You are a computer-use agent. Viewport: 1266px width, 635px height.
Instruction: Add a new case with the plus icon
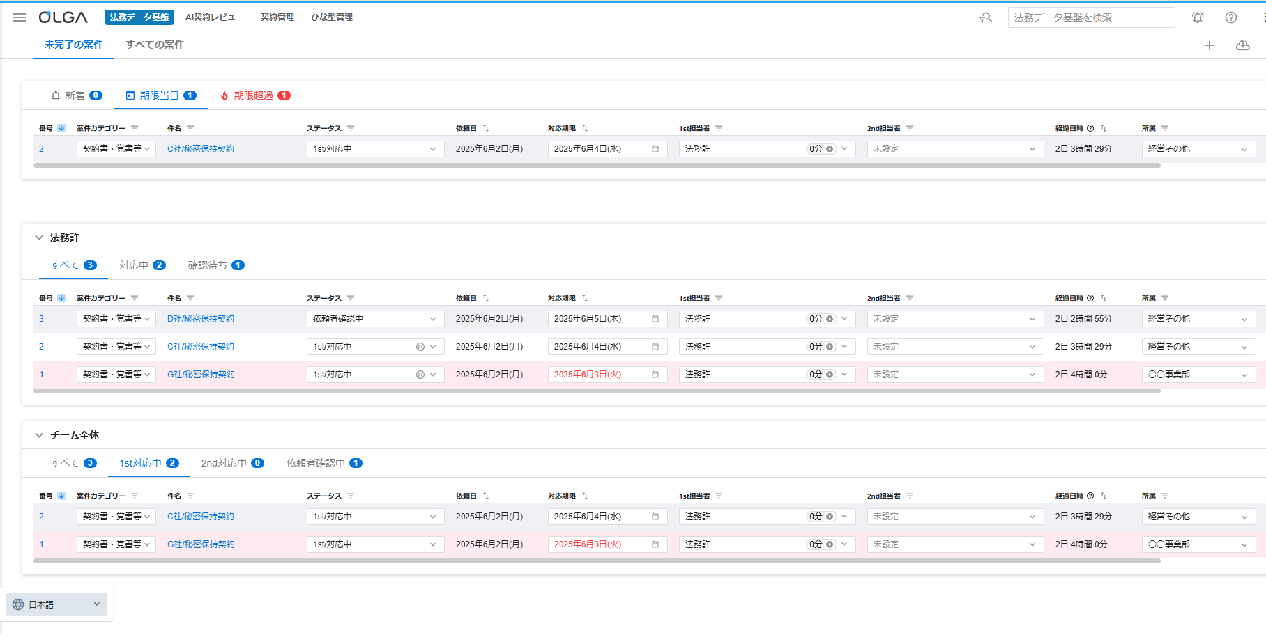coord(1210,45)
